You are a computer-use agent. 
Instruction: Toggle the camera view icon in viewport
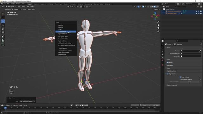click(158, 28)
